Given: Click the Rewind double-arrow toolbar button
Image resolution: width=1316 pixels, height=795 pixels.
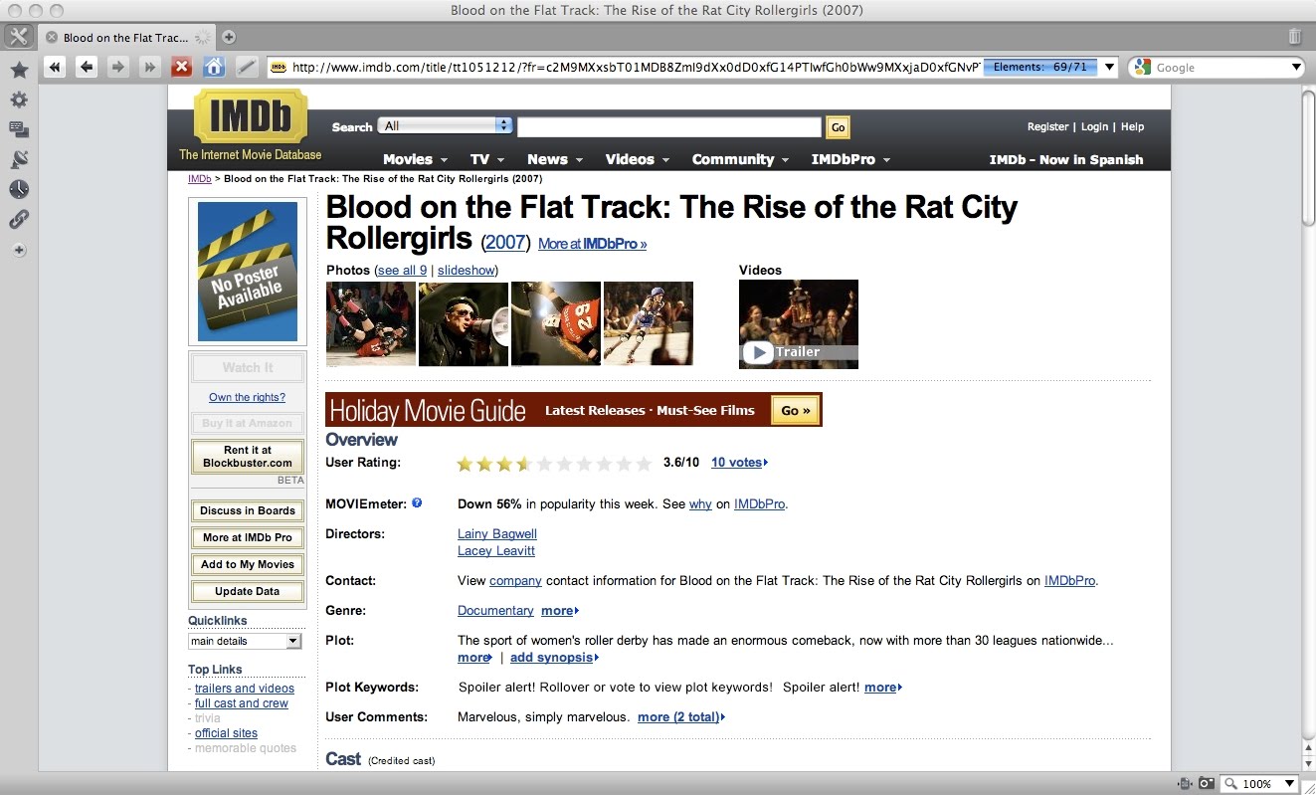Looking at the screenshot, I should pos(55,67).
